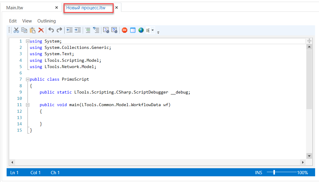Click the Cut scissors icon
Image resolution: width=319 pixels, height=182 pixels.
click(16, 30)
